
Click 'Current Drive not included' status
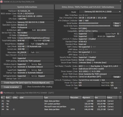89,80
